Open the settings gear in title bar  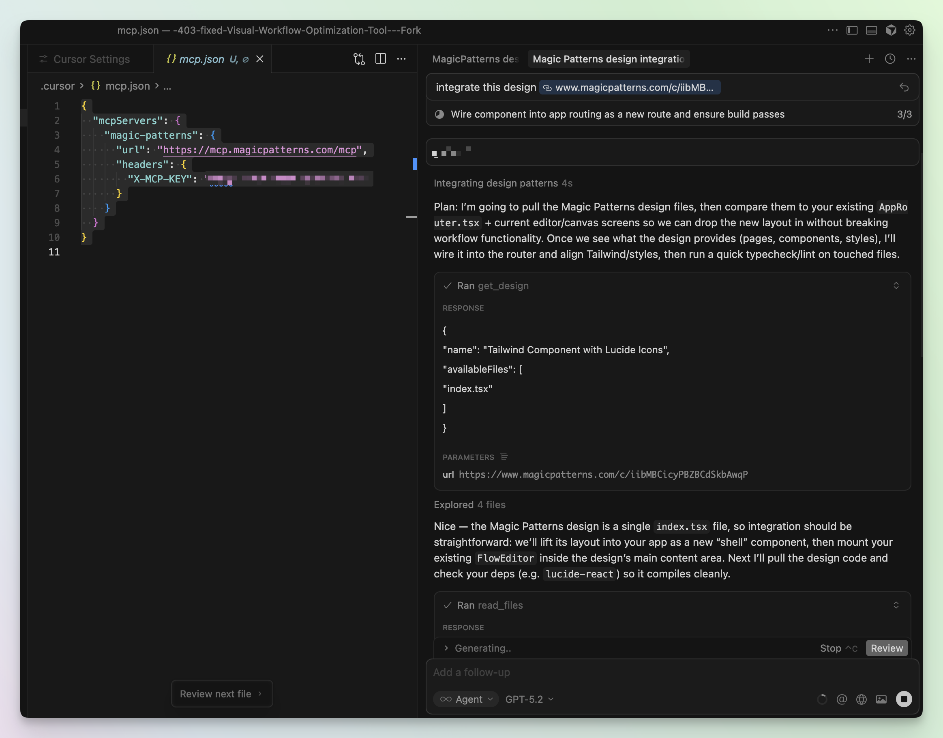(x=910, y=30)
